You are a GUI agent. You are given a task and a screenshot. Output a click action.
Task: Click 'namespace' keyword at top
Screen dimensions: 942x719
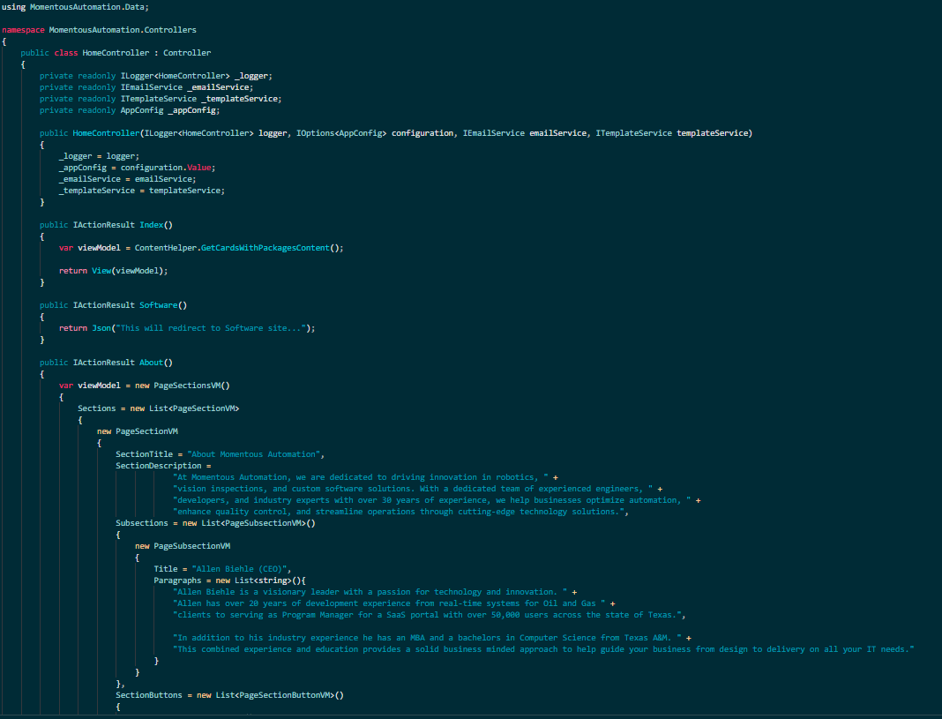pos(24,29)
